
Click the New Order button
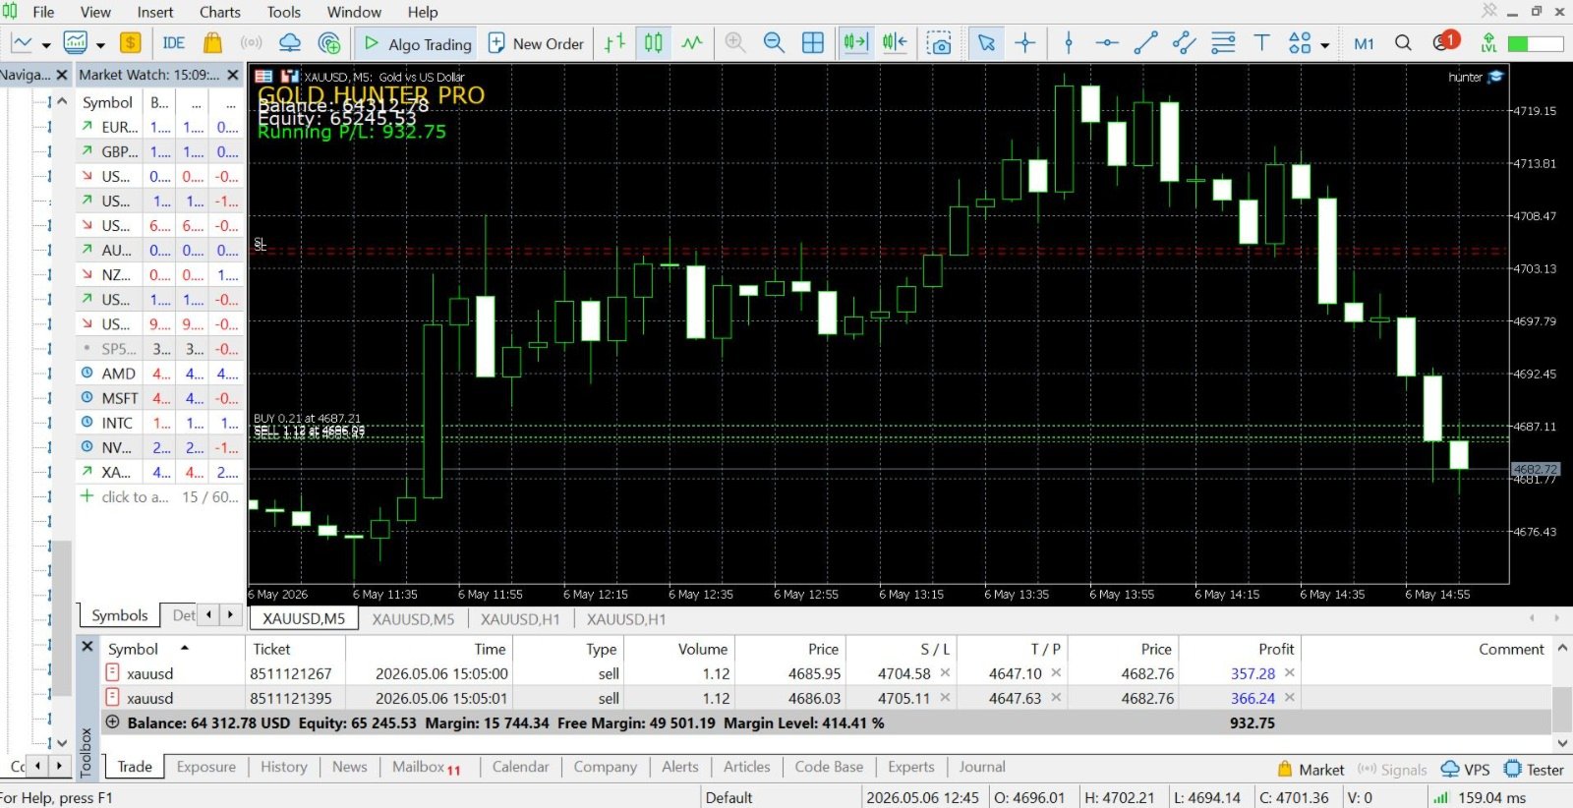(537, 43)
